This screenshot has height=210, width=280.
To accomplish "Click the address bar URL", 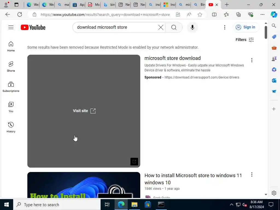I will [105, 15].
